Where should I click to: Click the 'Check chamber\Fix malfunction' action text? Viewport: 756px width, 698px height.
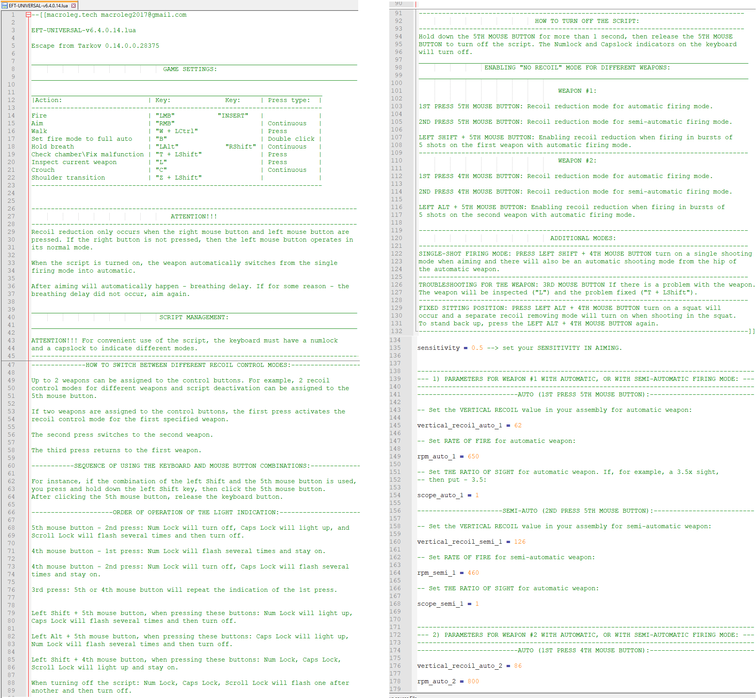click(88, 154)
